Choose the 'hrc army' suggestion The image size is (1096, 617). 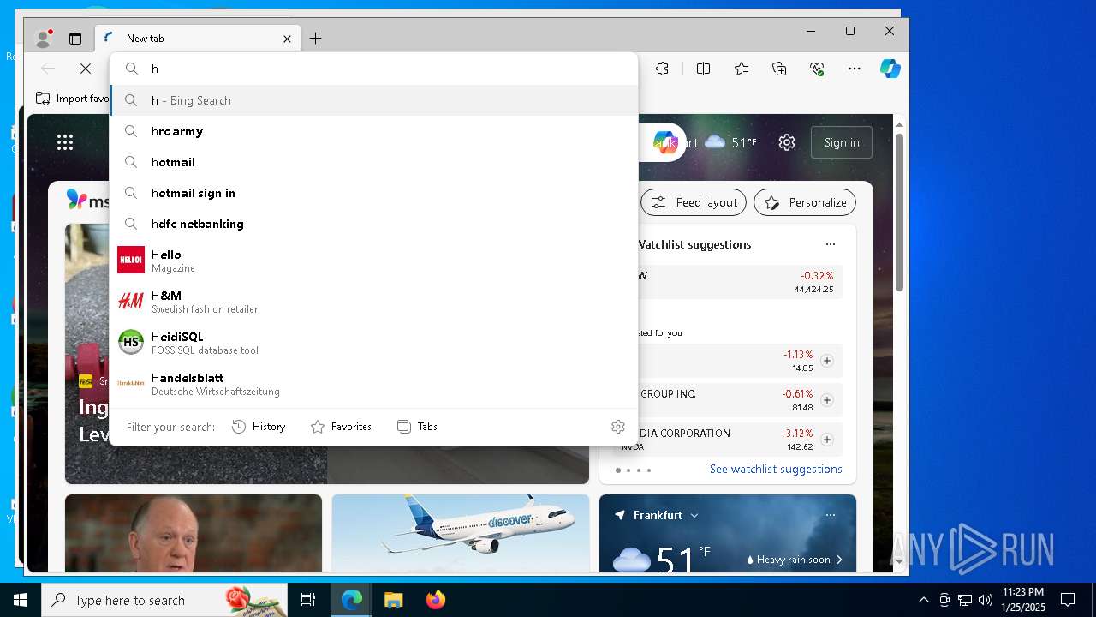click(374, 131)
